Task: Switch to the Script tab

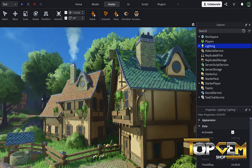Action: (145, 4)
